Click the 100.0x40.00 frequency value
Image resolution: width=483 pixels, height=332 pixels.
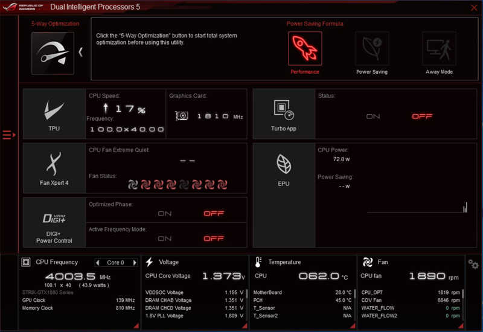pos(127,129)
